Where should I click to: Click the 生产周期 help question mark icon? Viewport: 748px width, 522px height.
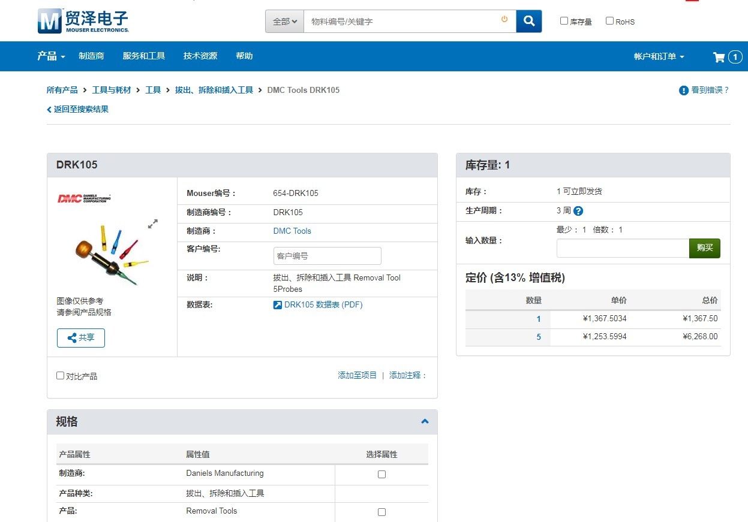[x=578, y=211]
